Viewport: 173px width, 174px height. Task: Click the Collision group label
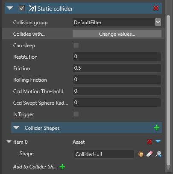pyautogui.click(x=30, y=23)
